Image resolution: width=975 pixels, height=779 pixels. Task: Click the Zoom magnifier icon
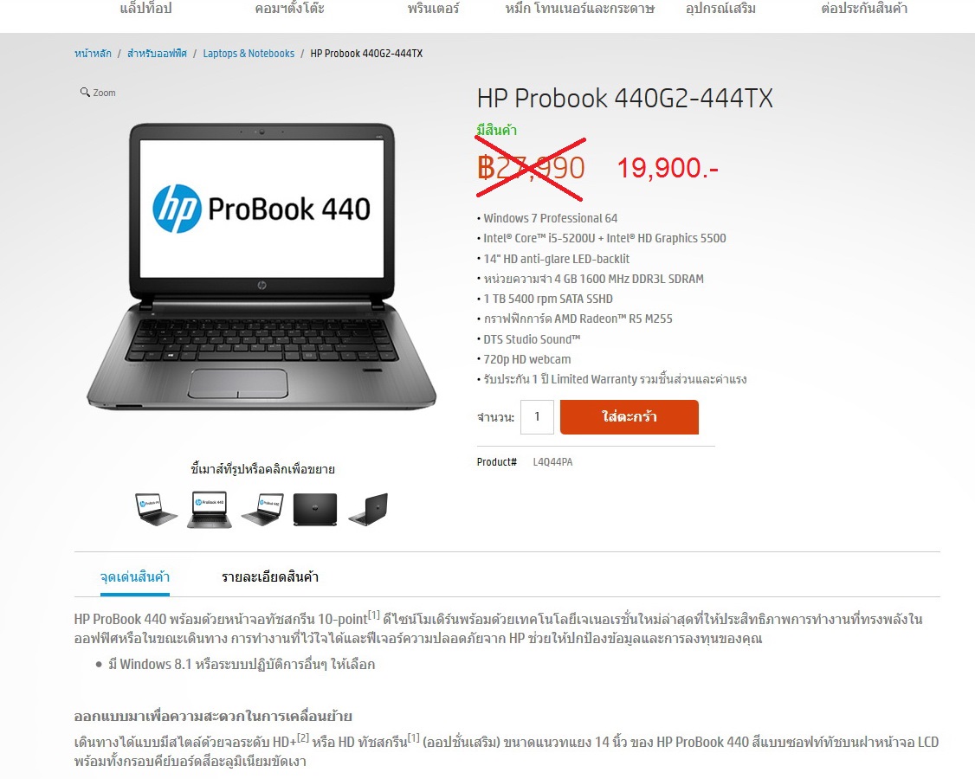[85, 92]
